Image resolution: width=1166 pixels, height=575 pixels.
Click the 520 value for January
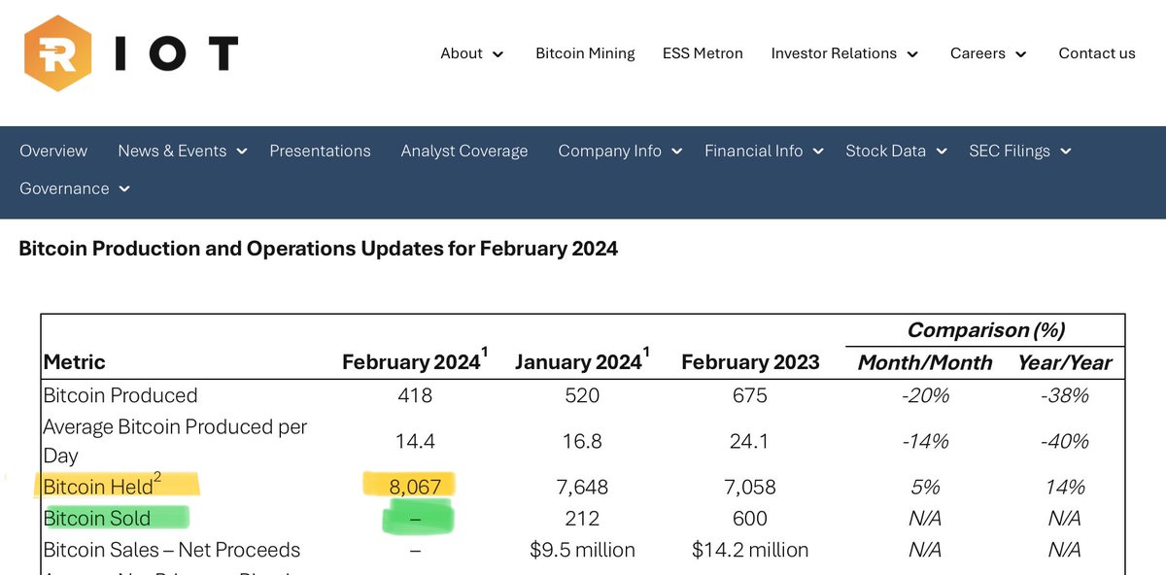[582, 395]
